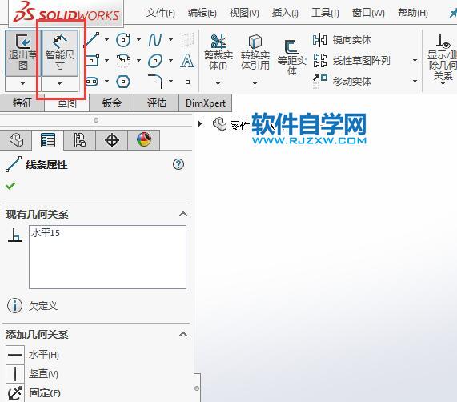Select relation 水平15 in list
Viewport: 457px width, 402px height.
(46, 233)
